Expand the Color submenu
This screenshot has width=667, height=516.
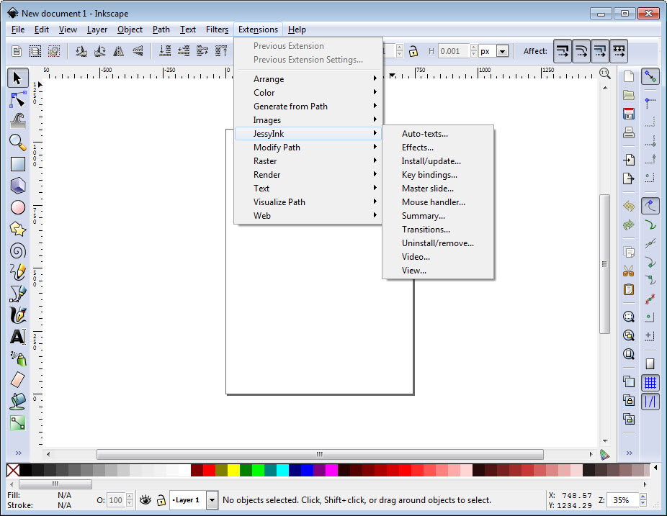click(308, 93)
